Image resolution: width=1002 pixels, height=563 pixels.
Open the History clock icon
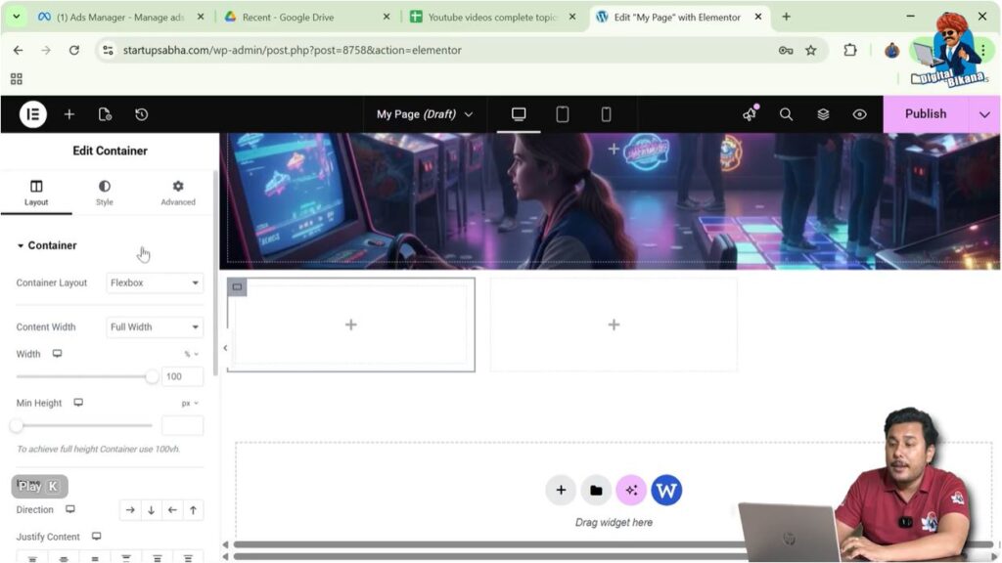coord(142,114)
